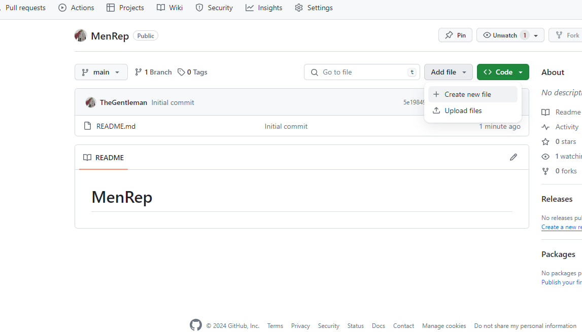The image size is (582, 332).
Task: Open the Packages heading link
Action: pos(558,254)
